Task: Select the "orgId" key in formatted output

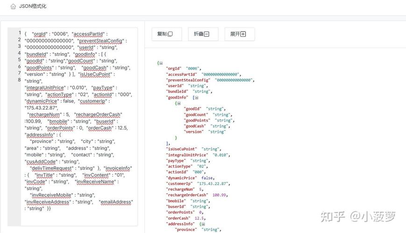Action: 173,69
